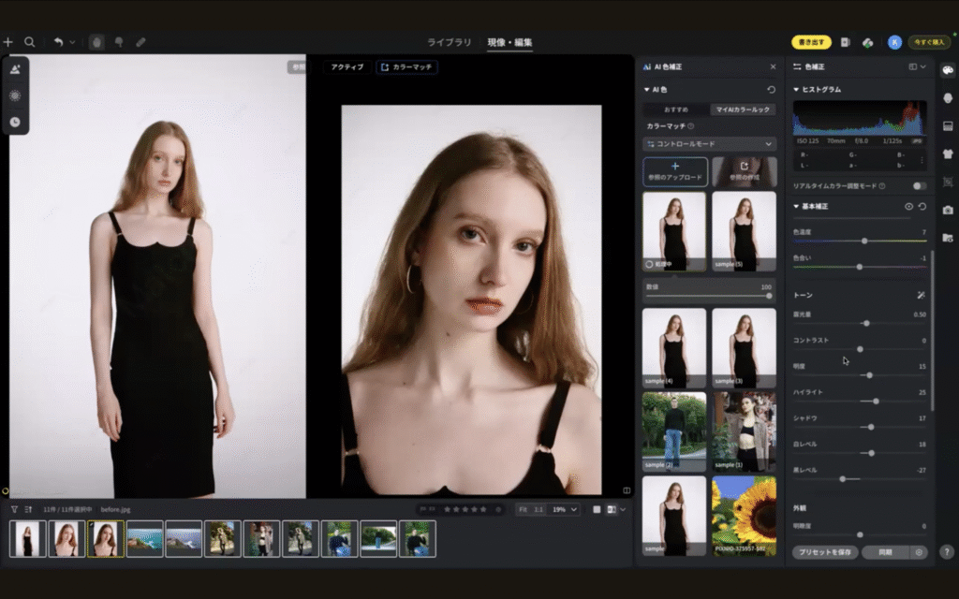Toggle the 基本補正 eye visibility icon
This screenshot has height=599, width=959.
pyautogui.click(x=908, y=206)
